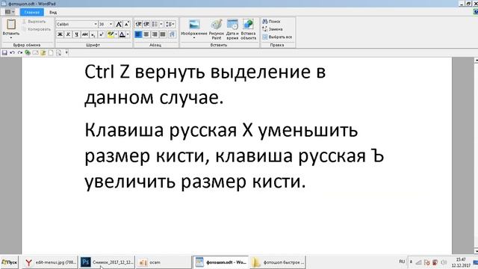Save document using the floppy disk icon
Screen dimensions: 478x269
click(x=4, y=53)
